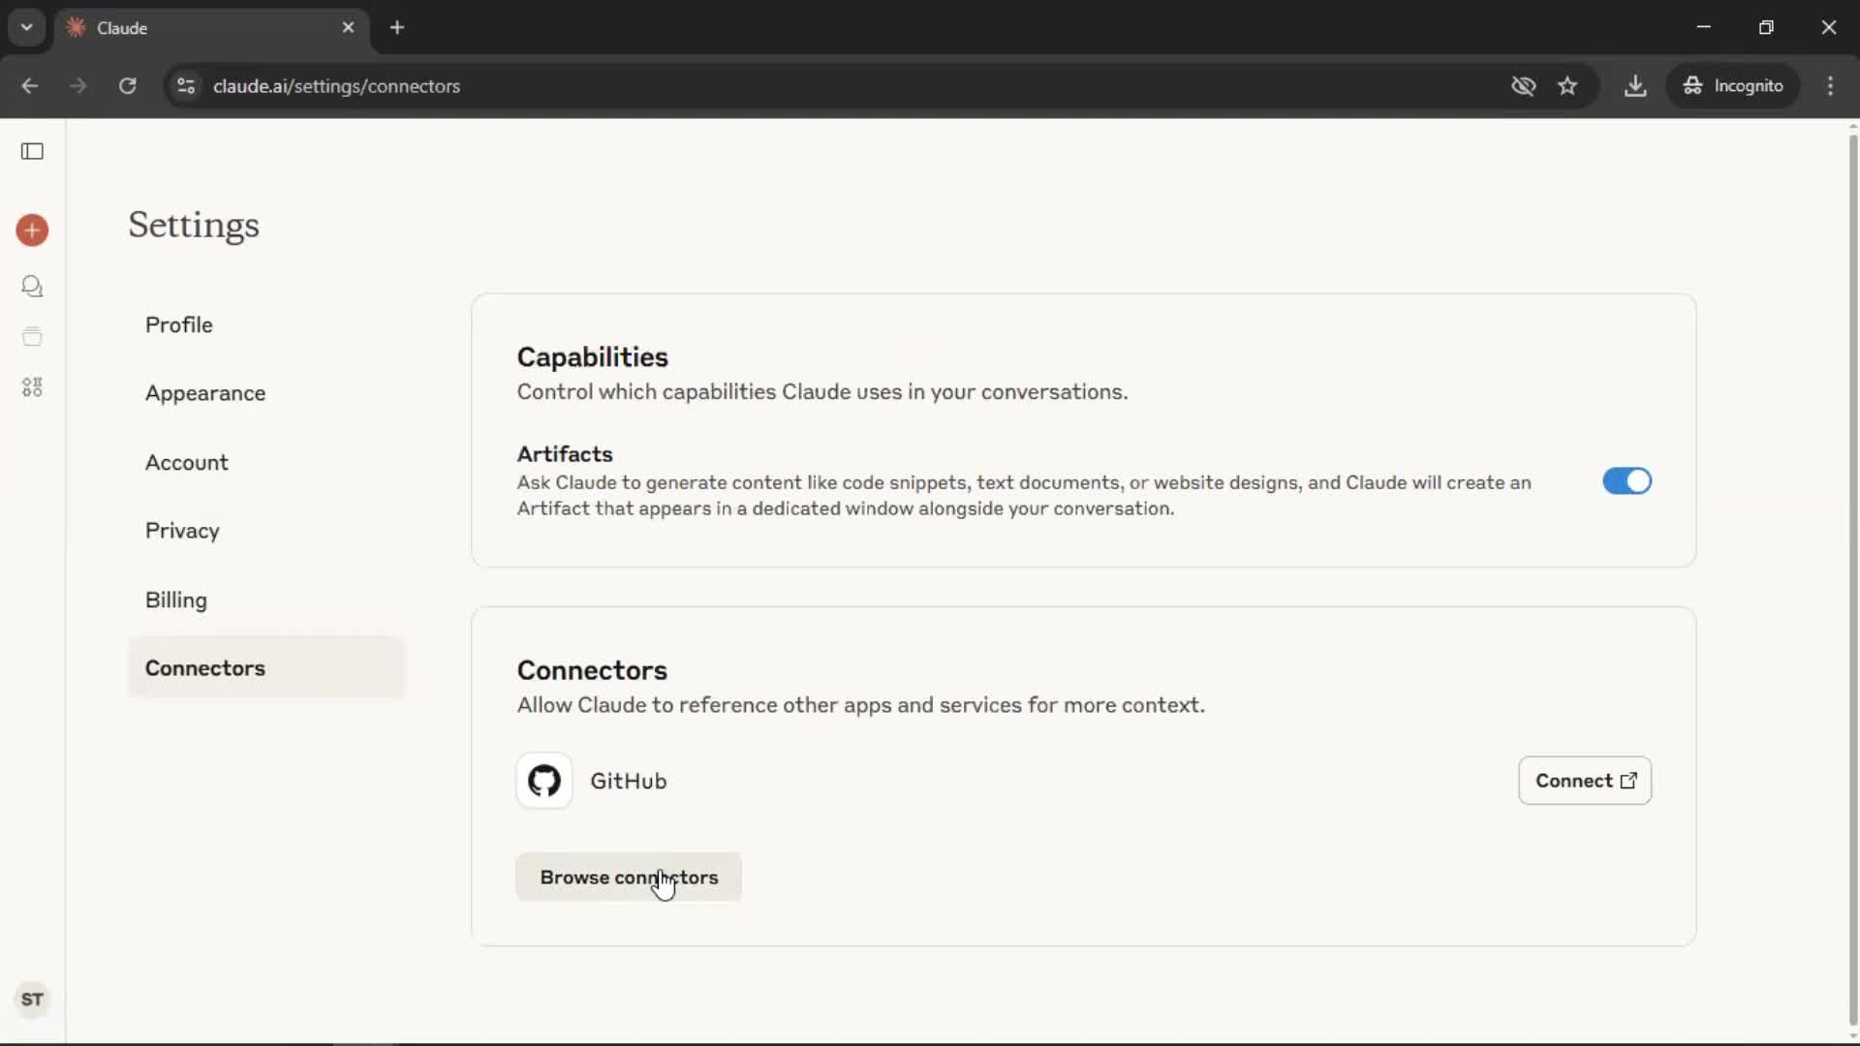The width and height of the screenshot is (1860, 1046).
Task: Open a new browser tab
Action: pos(397,27)
